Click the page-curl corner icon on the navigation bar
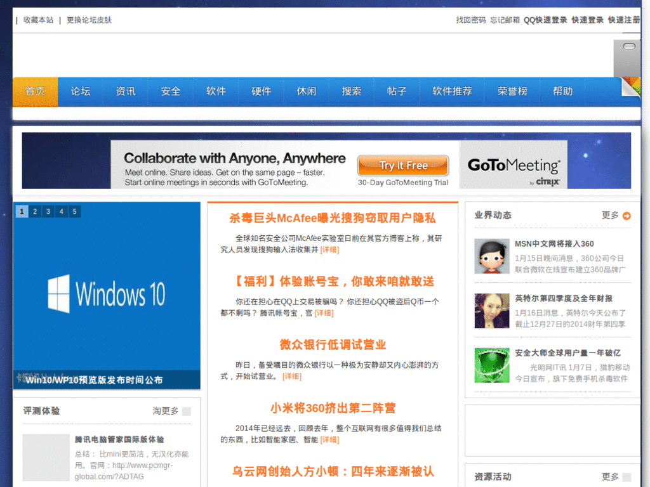650x487 pixels. [x=630, y=88]
